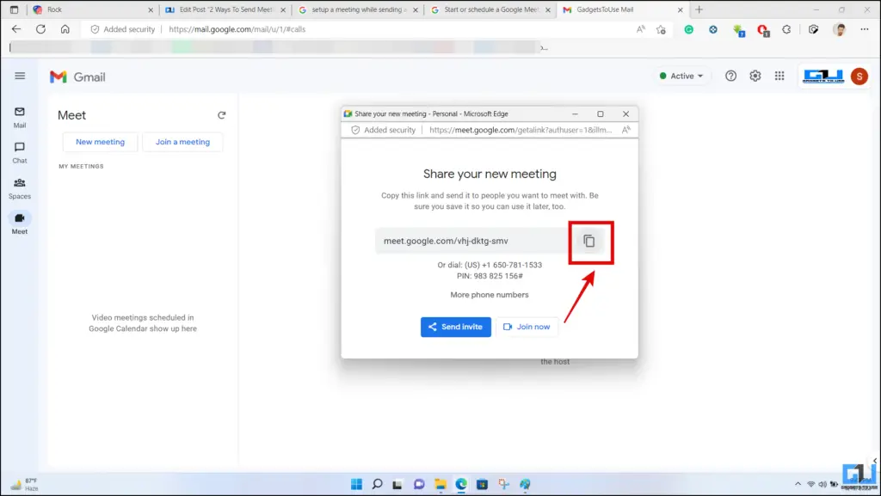881x496 pixels.
Task: Open Chat app from taskbar
Action: click(419, 484)
